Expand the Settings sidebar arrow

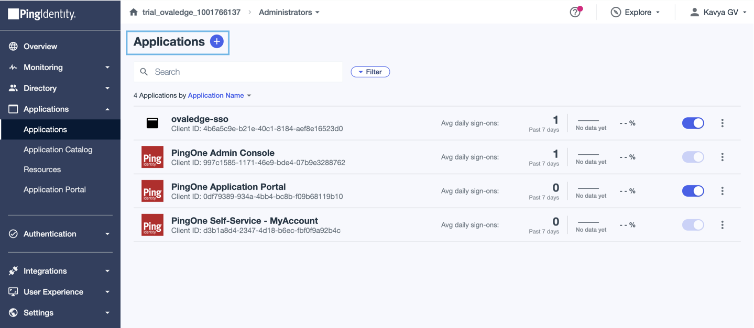tap(107, 313)
